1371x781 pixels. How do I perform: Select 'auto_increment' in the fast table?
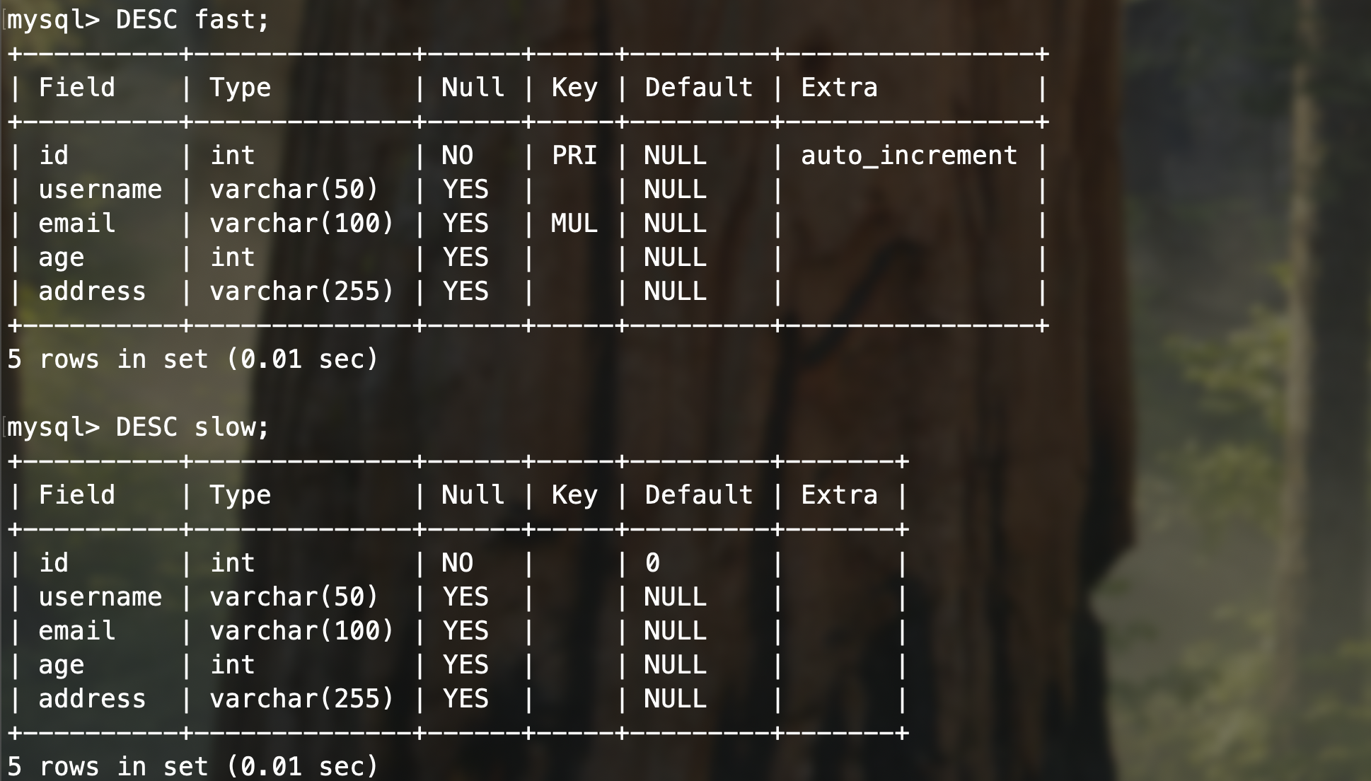click(x=909, y=156)
